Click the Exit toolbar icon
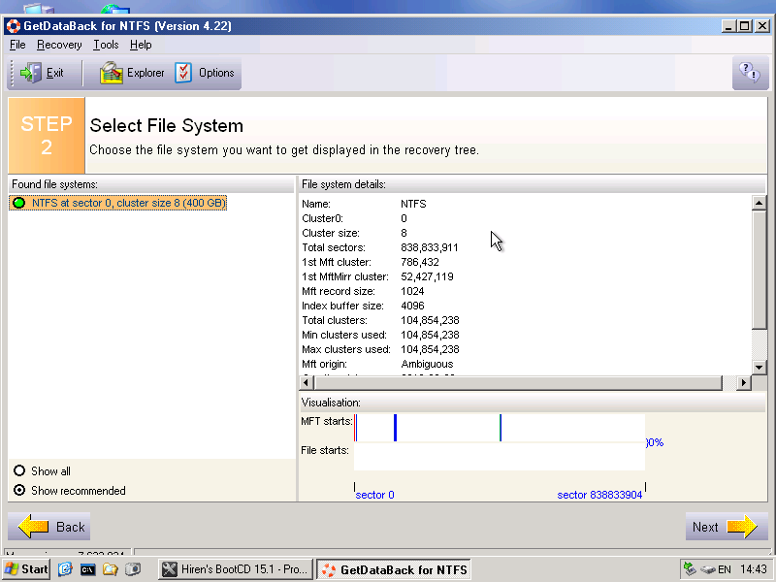 coord(31,73)
